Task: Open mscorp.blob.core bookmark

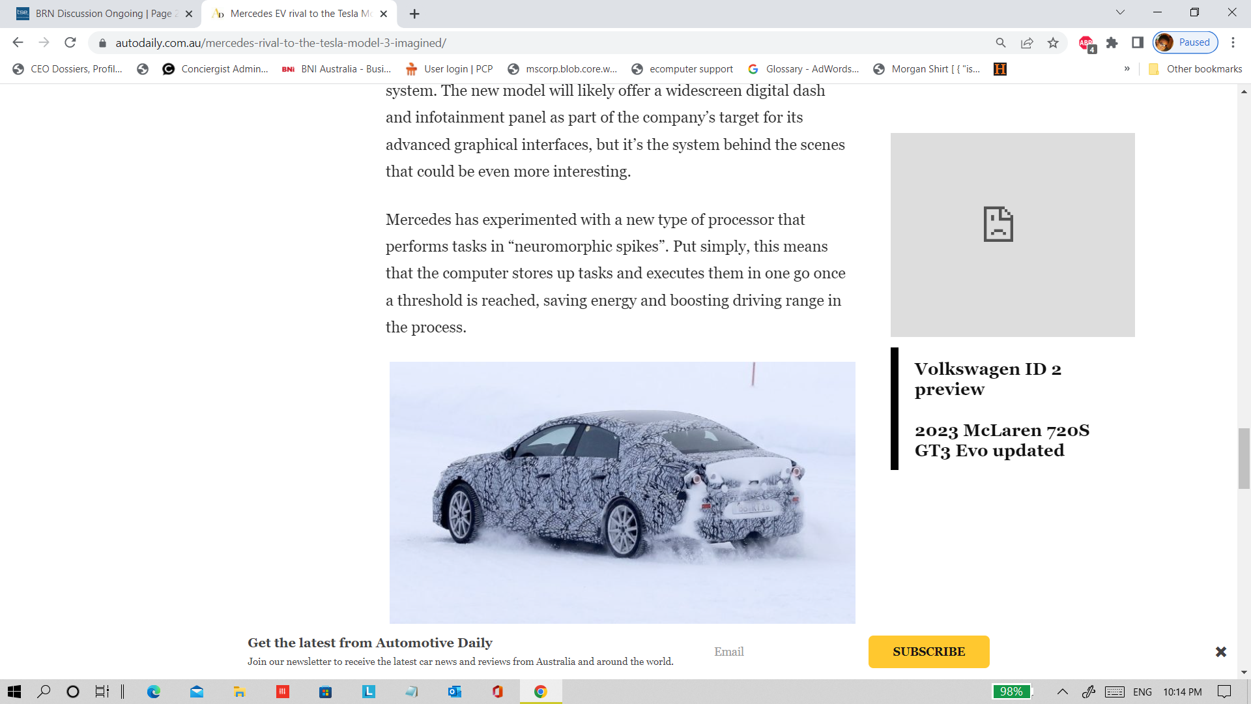Action: coord(562,69)
